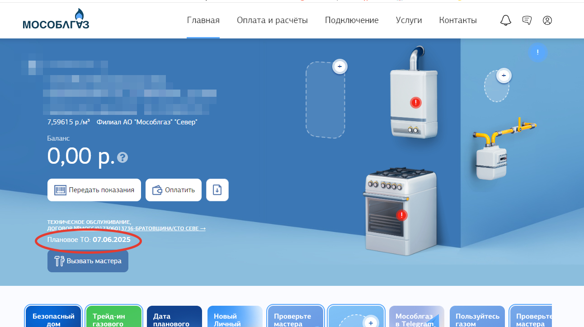Image resolution: width=584 pixels, height=327 pixels.
Task: Open the Подключение menu
Action: [352, 20]
